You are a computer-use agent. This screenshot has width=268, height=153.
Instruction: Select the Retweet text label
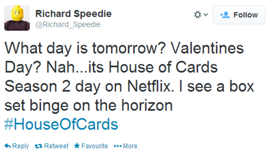point(56,146)
